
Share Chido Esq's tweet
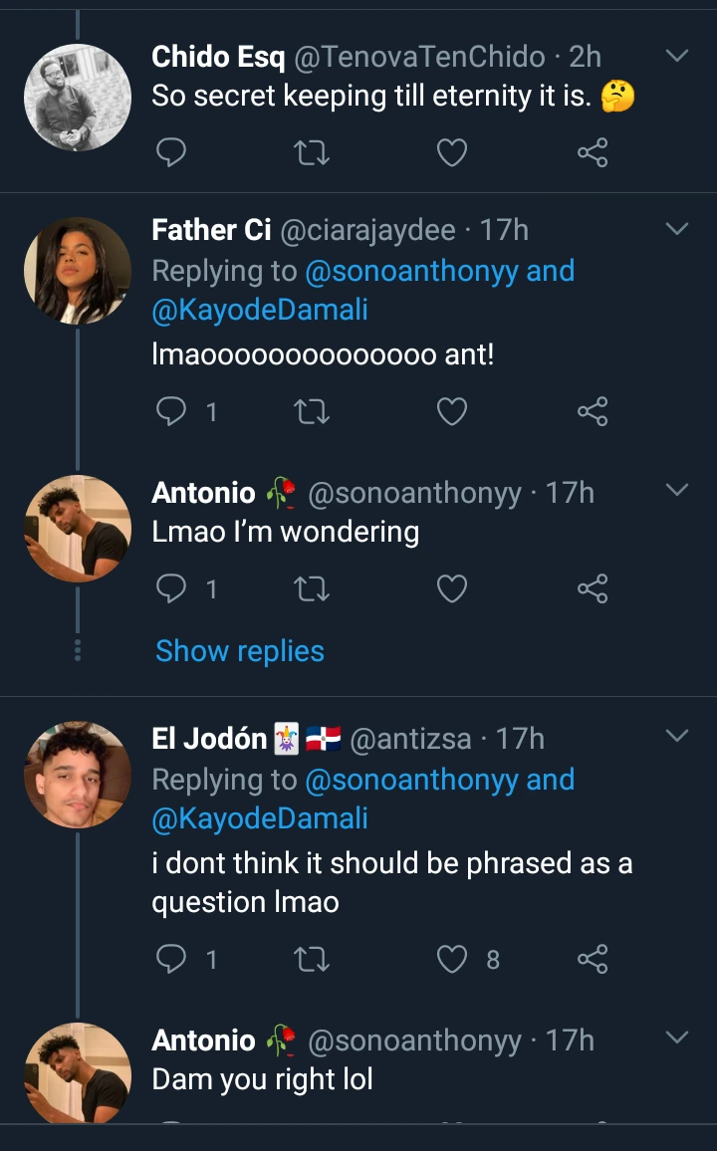(593, 152)
